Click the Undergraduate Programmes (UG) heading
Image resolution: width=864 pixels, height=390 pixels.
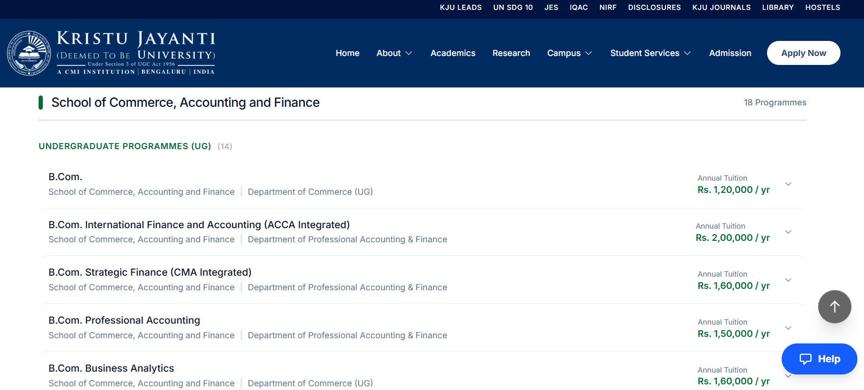click(x=125, y=146)
